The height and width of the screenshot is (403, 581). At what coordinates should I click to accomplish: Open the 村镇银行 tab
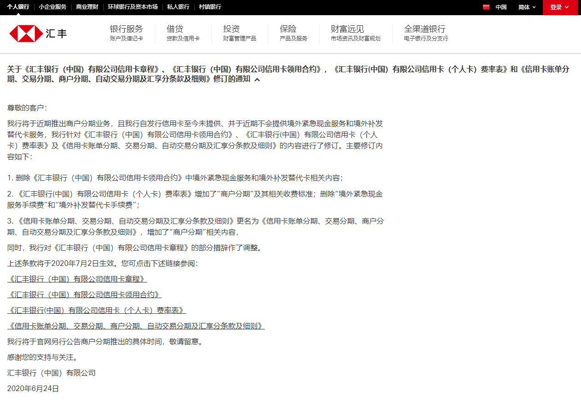210,7
